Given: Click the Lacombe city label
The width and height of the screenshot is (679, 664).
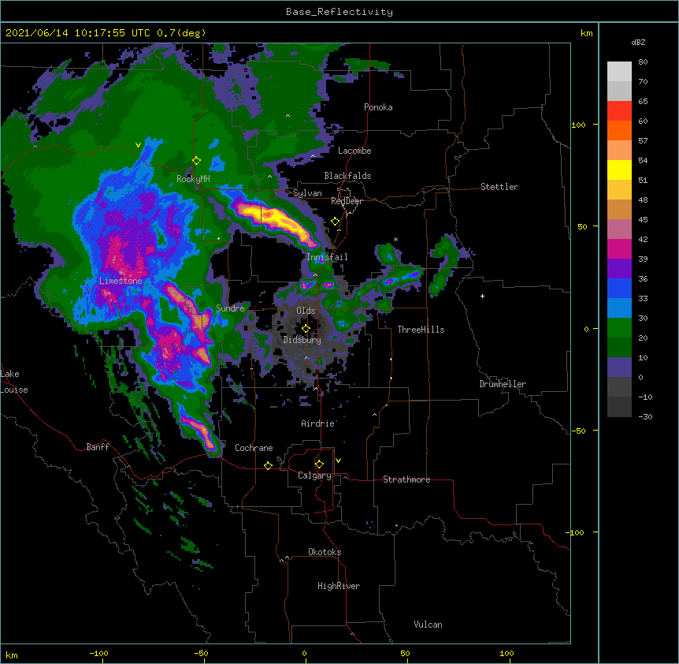Looking at the screenshot, I should 354,151.
